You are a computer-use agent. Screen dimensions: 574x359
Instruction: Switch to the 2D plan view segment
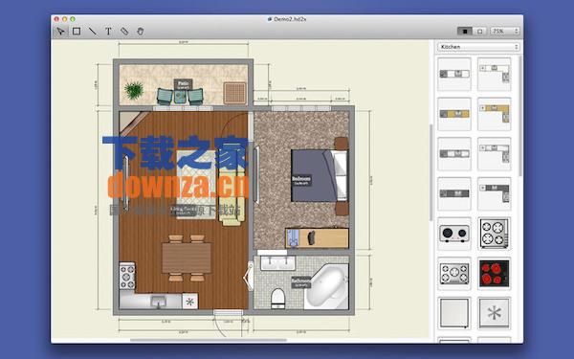click(x=465, y=32)
